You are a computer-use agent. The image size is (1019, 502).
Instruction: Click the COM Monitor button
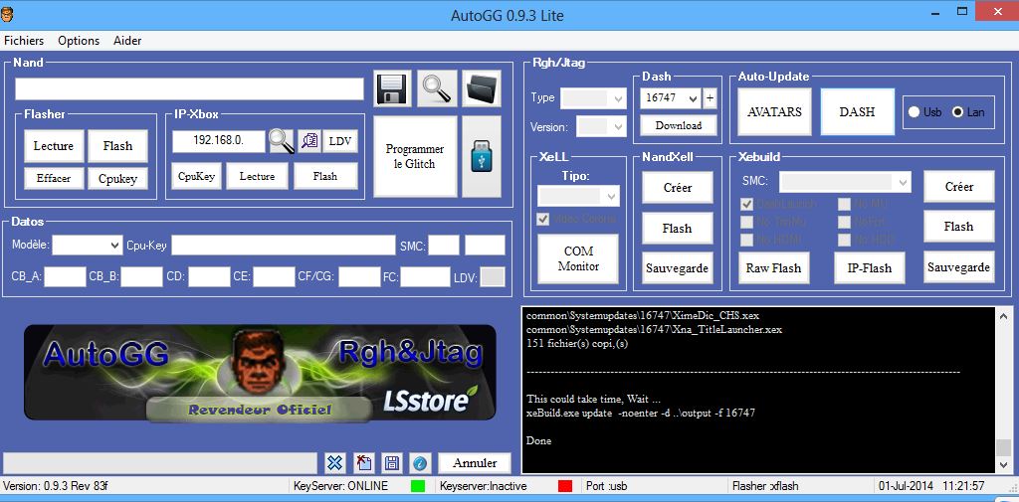pyautogui.click(x=578, y=258)
